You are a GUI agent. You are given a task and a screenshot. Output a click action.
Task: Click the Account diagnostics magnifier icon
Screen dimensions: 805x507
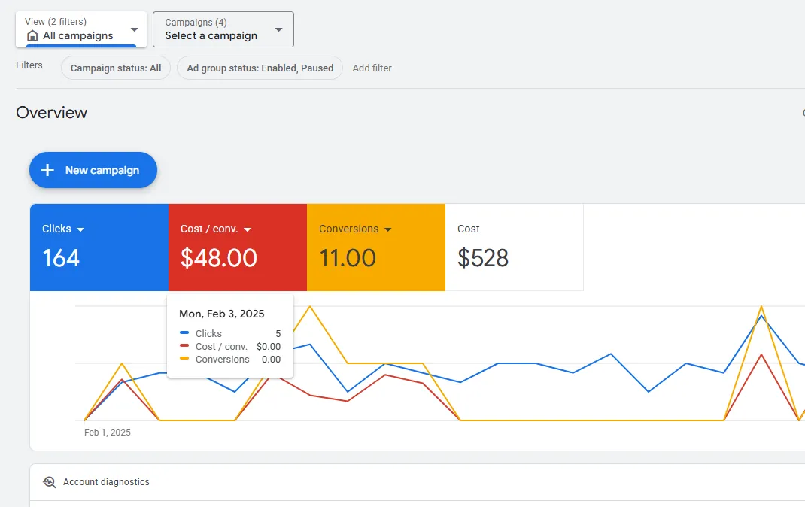(48, 482)
